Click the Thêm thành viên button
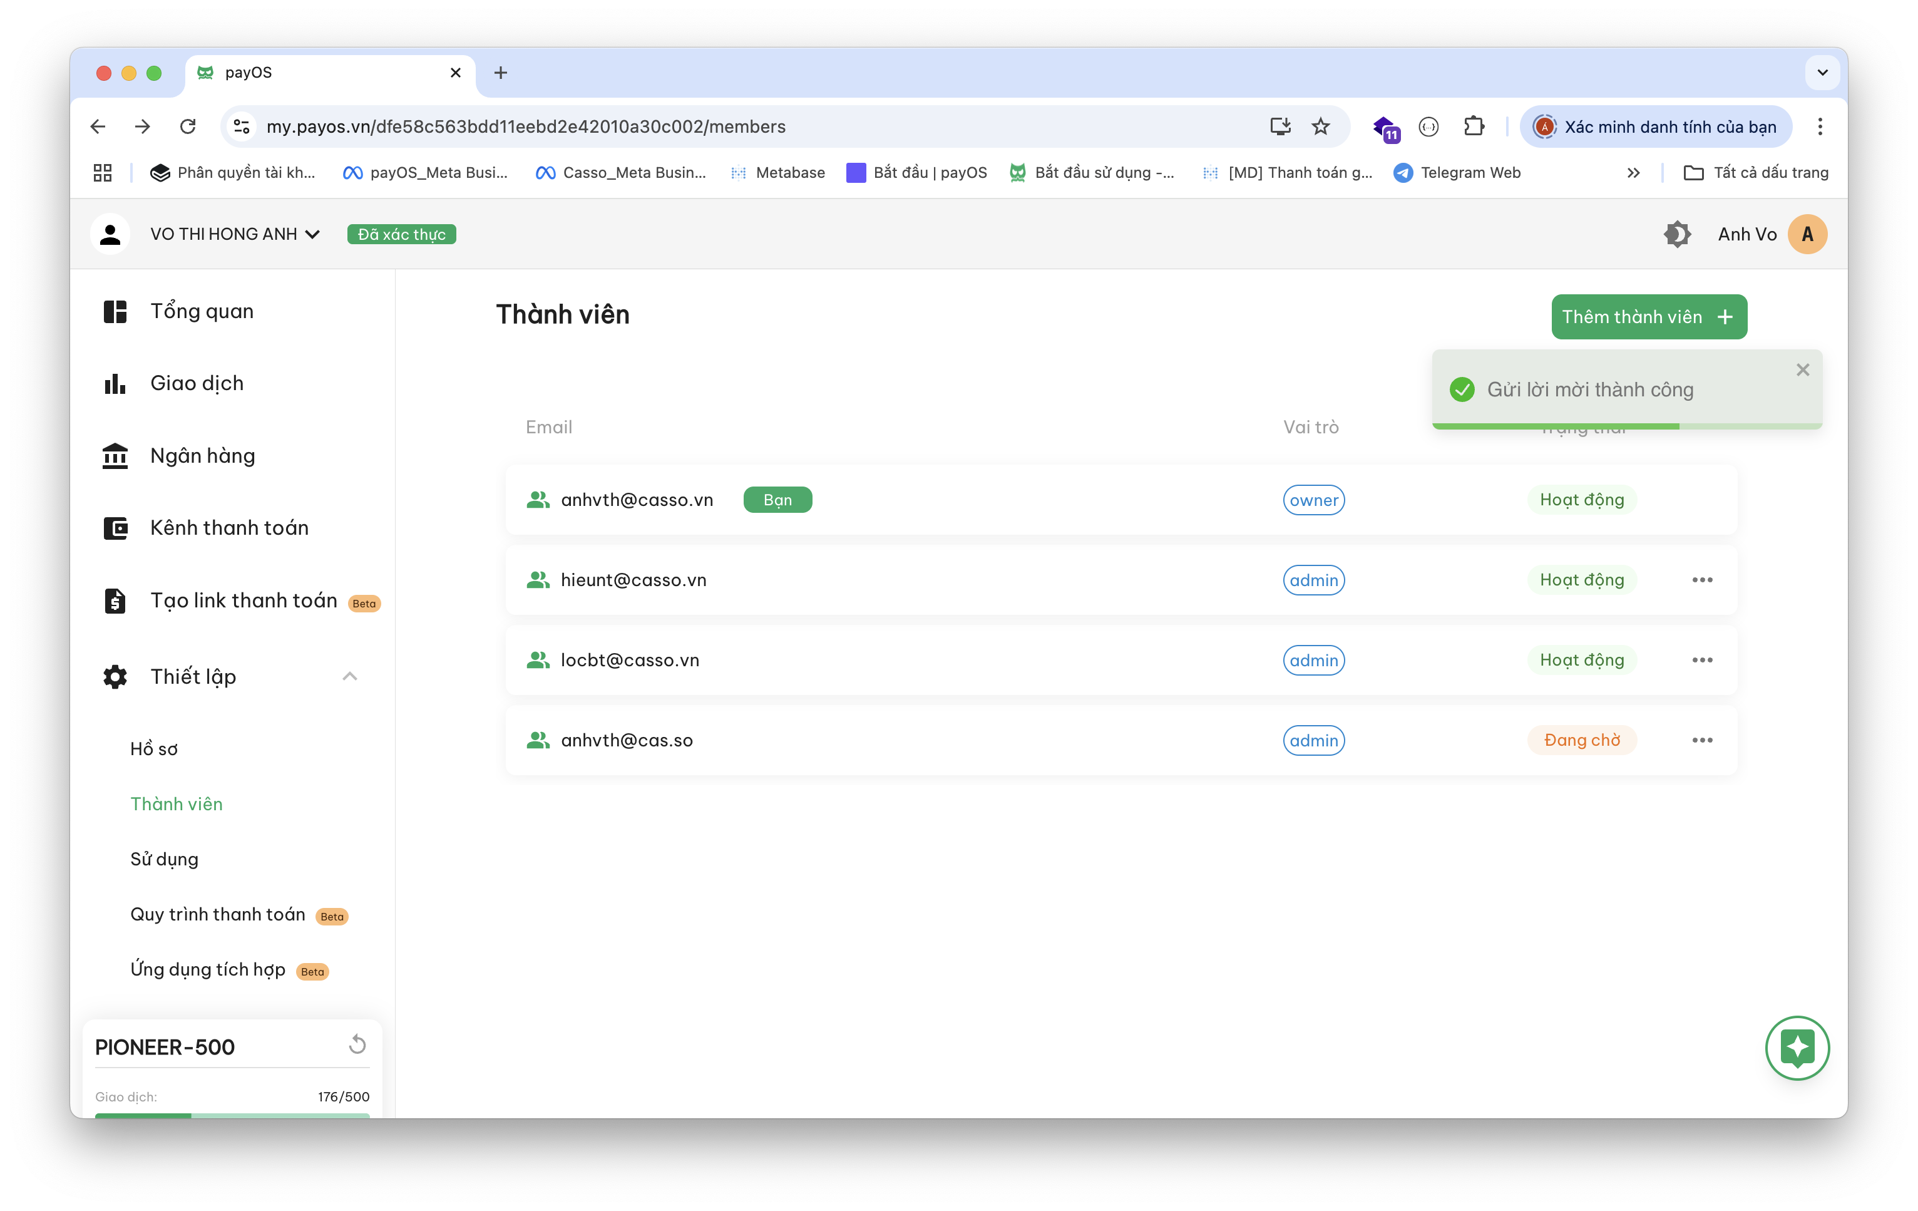1918x1211 pixels. pyautogui.click(x=1649, y=316)
